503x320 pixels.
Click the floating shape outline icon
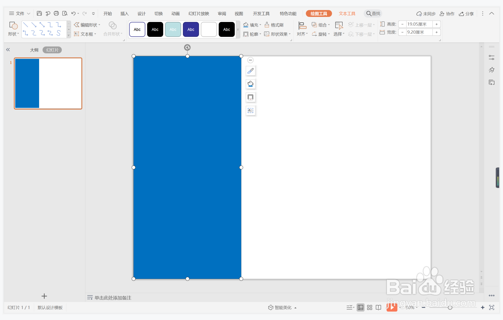click(250, 97)
